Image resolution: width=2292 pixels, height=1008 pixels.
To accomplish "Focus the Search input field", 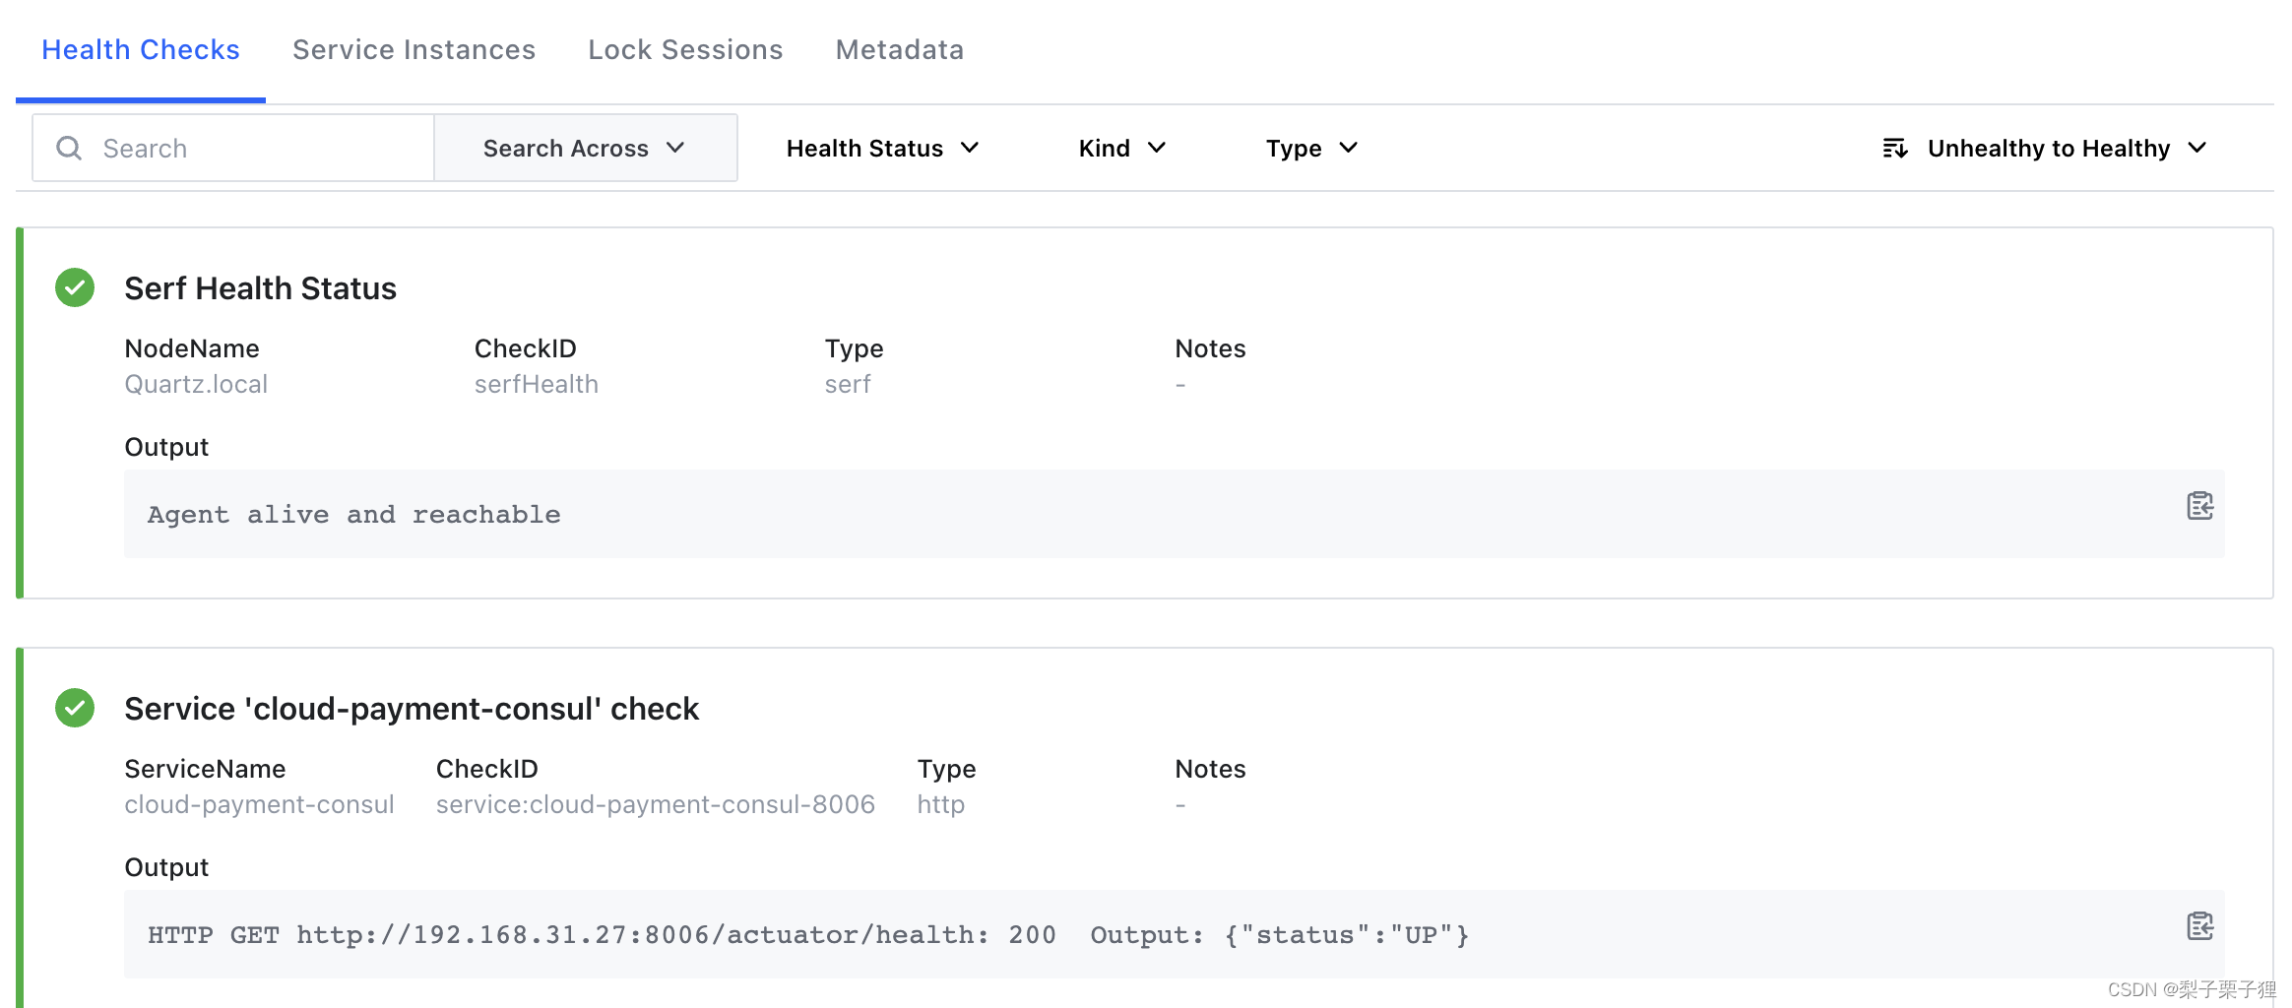I will point(233,148).
